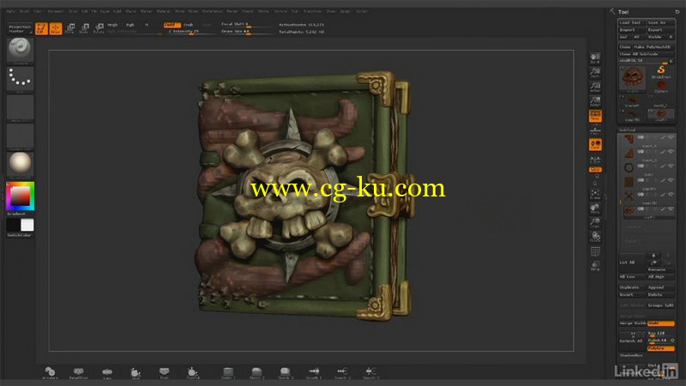Toggle Local transformations icon

tap(595, 145)
